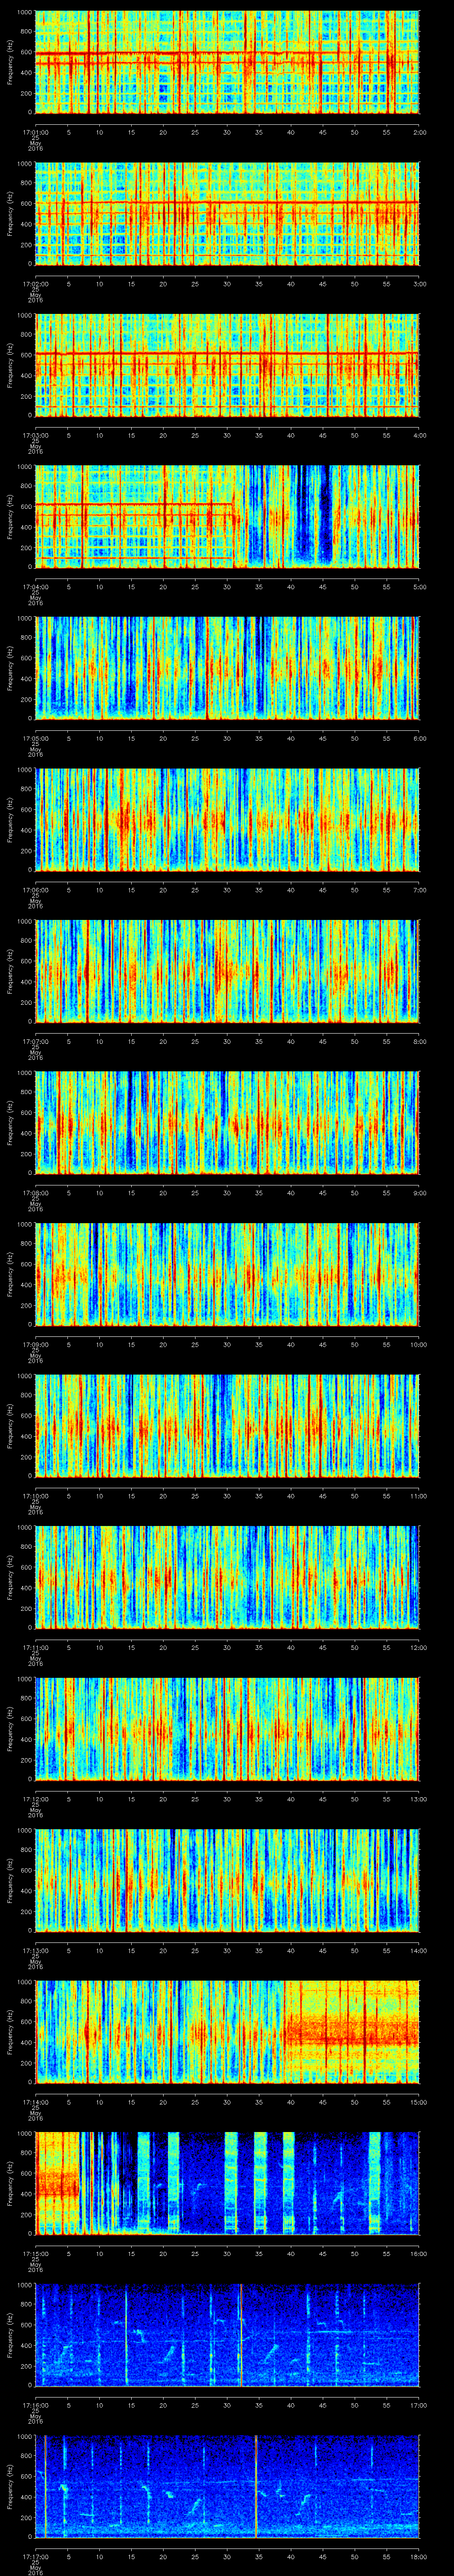Image resolution: width=454 pixels, height=2576 pixels.
Task: Select the spectrogram panel starting at 17:04:00
Action: [227, 516]
